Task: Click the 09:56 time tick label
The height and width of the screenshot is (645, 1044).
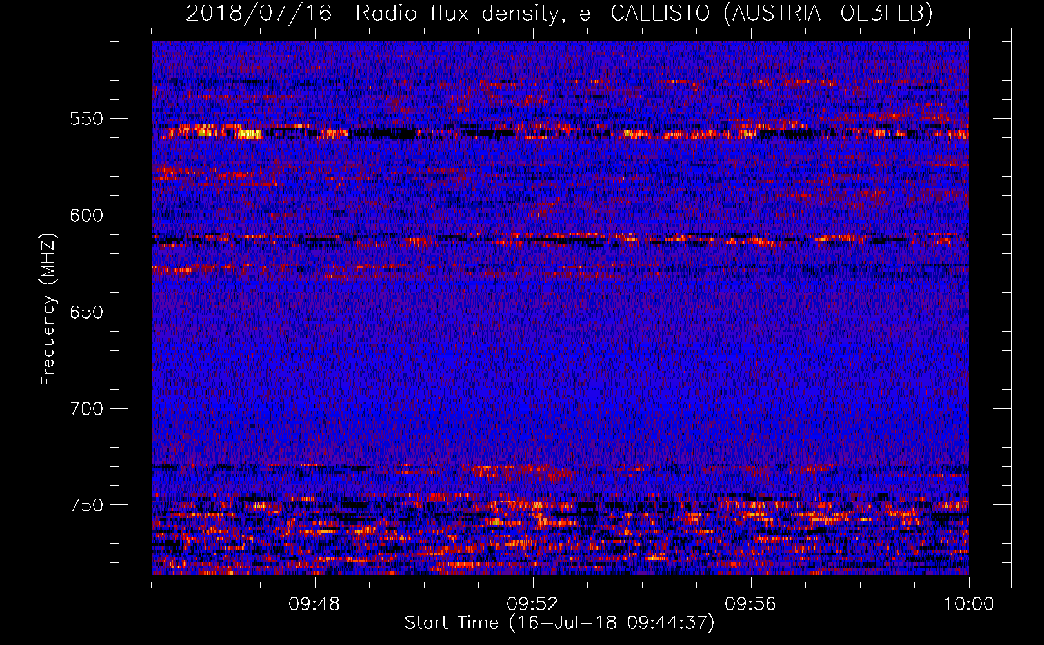Action: click(750, 604)
